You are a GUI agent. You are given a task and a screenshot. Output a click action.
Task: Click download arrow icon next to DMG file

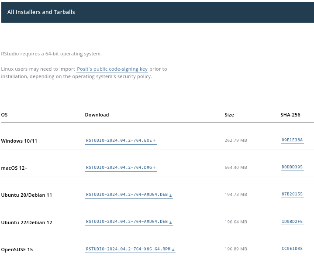[x=155, y=168]
